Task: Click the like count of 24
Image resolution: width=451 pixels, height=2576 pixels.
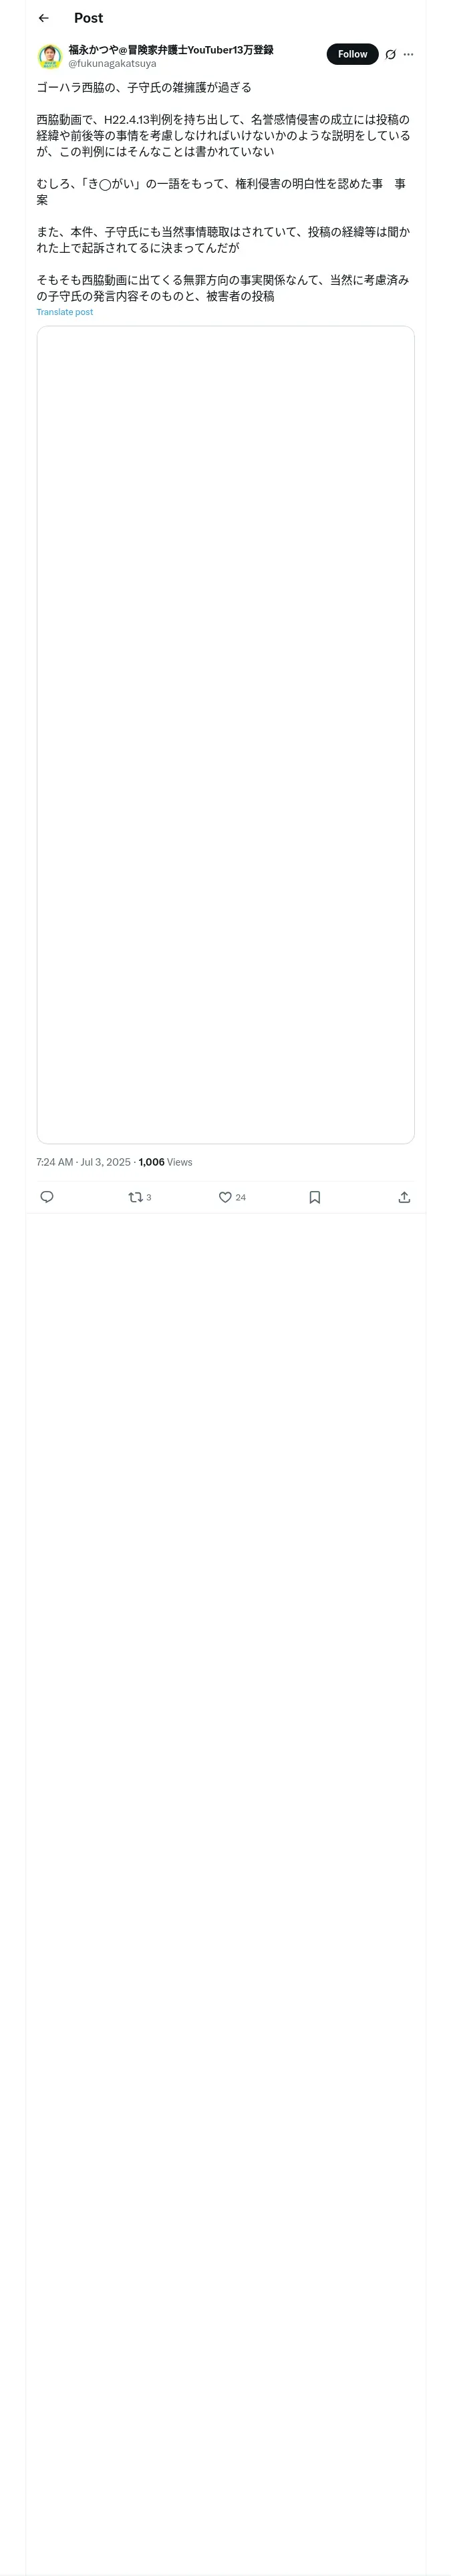Action: coord(240,1197)
